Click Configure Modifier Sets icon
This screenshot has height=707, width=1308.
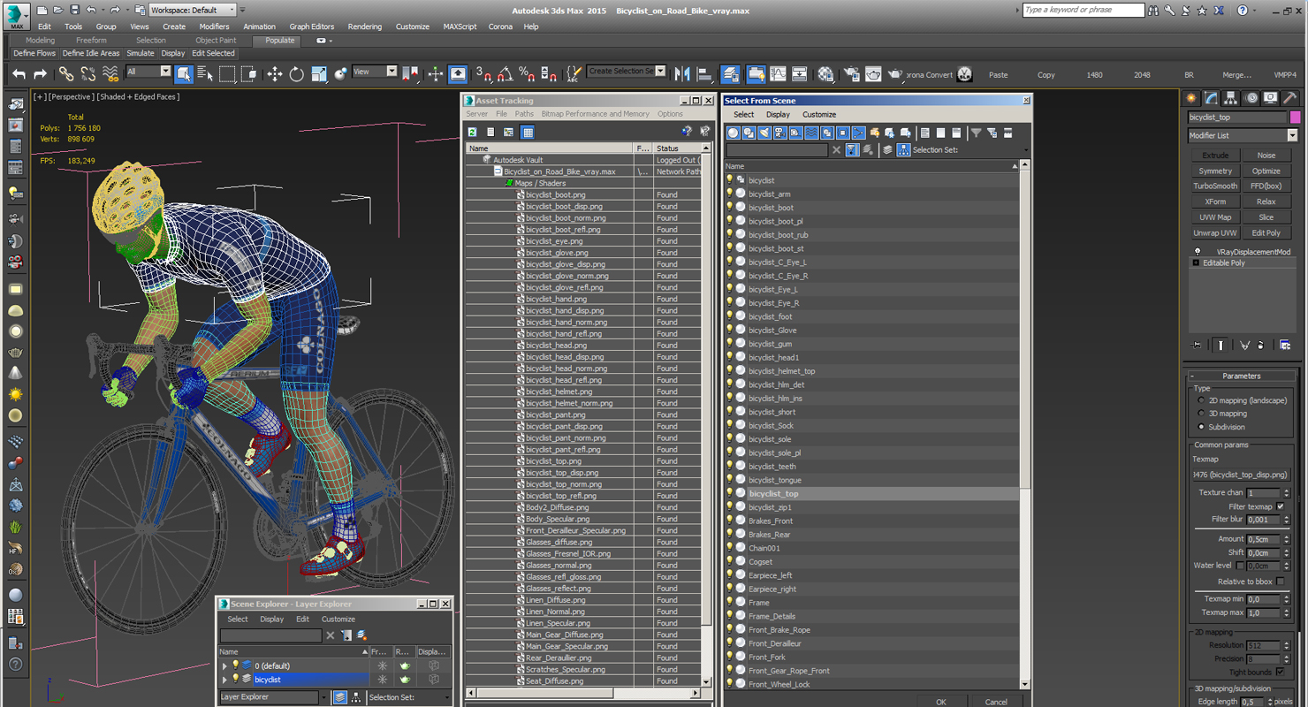coord(1285,346)
